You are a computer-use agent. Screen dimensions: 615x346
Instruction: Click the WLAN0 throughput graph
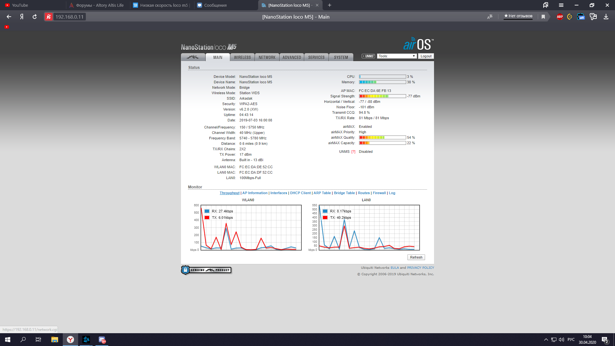pyautogui.click(x=251, y=228)
